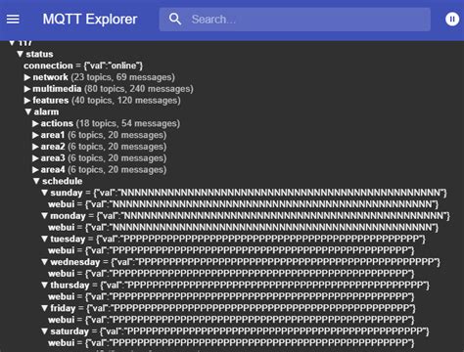Image resolution: width=464 pixels, height=352 pixels.
Task: Select the alarm label
Action: click(46, 111)
